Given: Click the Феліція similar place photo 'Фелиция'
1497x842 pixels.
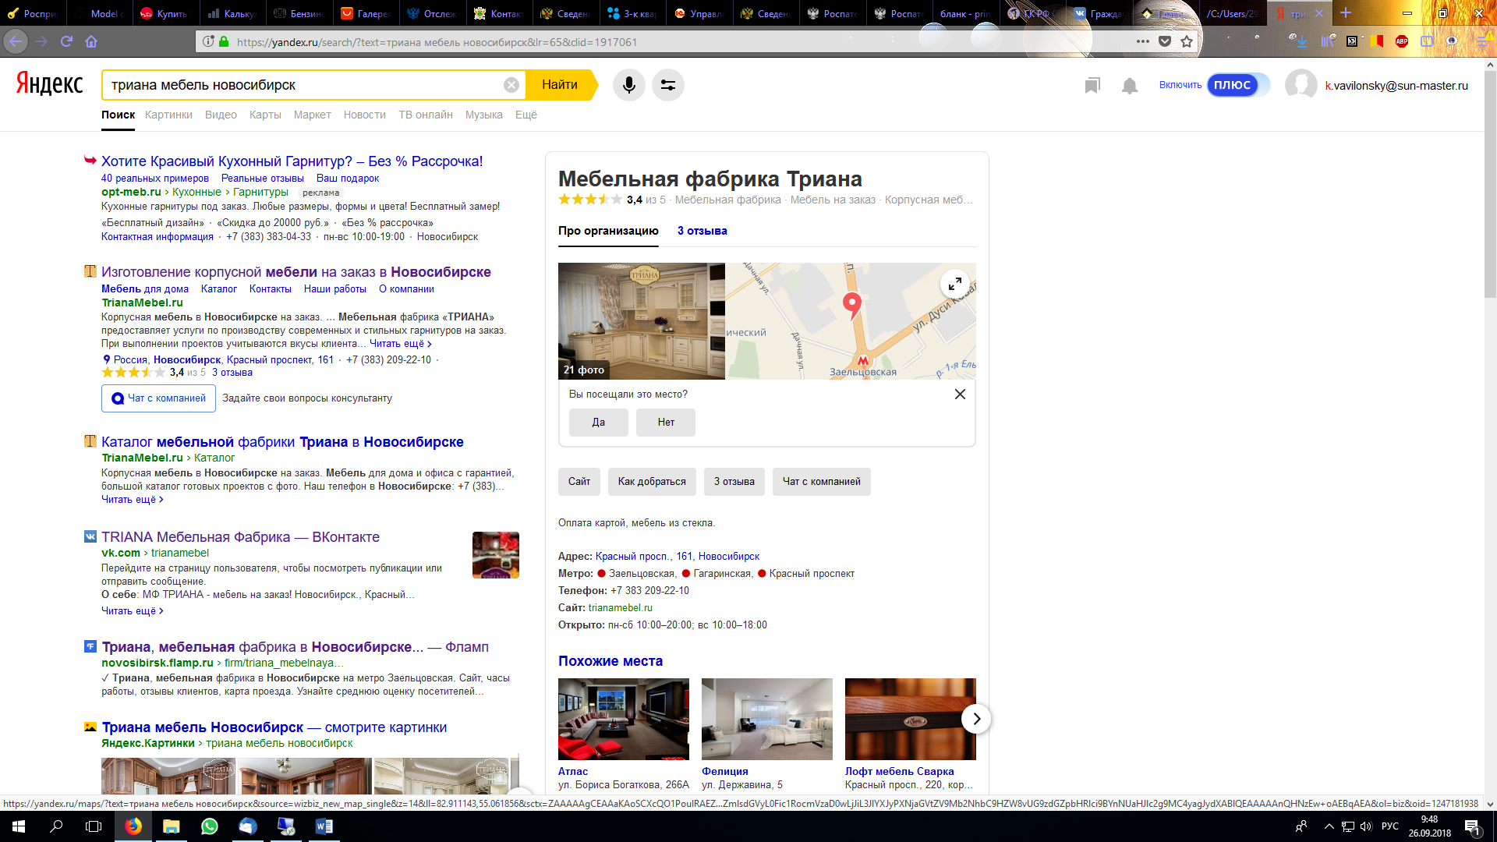Looking at the screenshot, I should pos(767,719).
